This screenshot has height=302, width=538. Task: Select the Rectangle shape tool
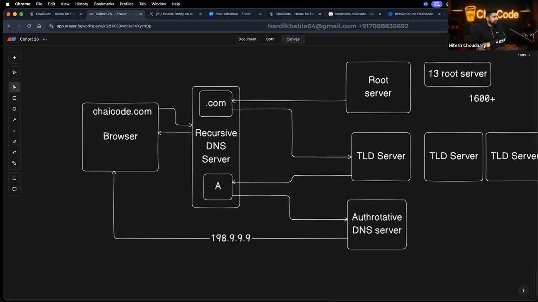tap(14, 98)
